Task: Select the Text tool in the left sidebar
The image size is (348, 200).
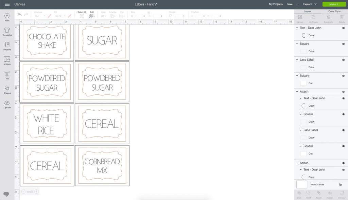Action: [7, 75]
